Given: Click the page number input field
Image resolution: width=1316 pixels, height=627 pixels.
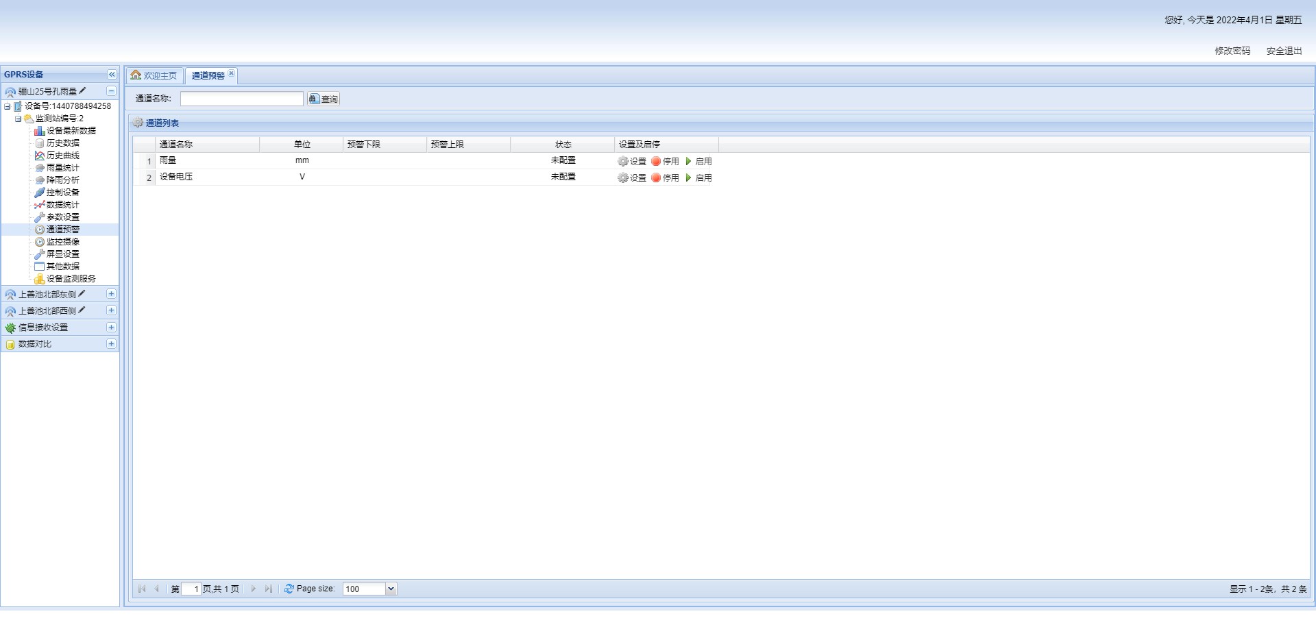Looking at the screenshot, I should [x=191, y=589].
